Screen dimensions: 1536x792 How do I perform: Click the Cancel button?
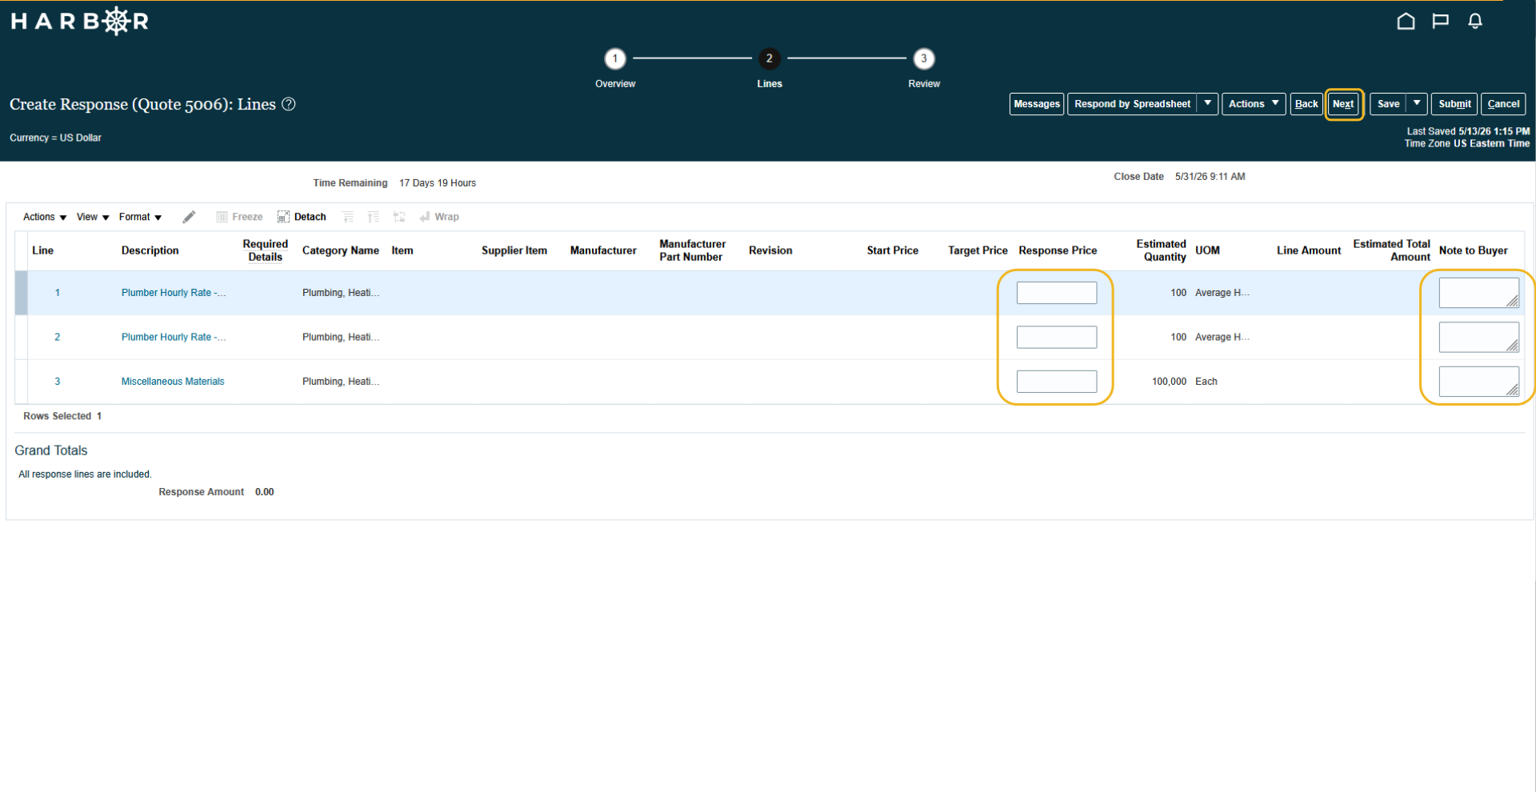[1503, 104]
